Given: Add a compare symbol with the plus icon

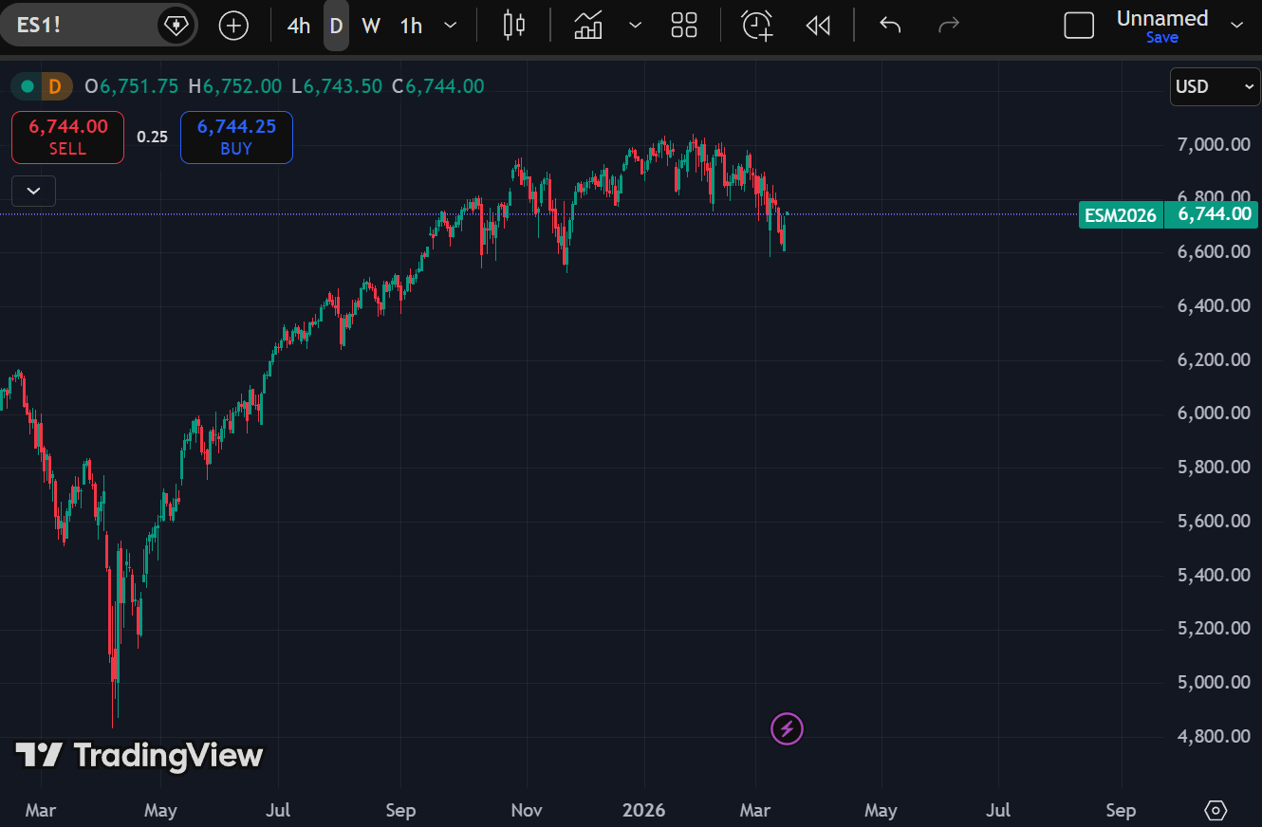Looking at the screenshot, I should (x=233, y=26).
